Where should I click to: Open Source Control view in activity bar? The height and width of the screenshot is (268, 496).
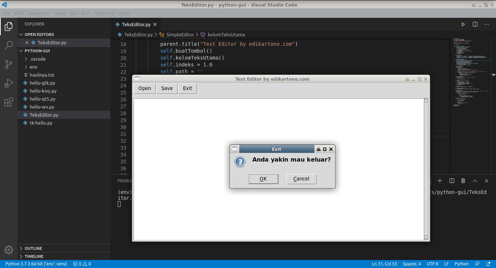point(9,64)
